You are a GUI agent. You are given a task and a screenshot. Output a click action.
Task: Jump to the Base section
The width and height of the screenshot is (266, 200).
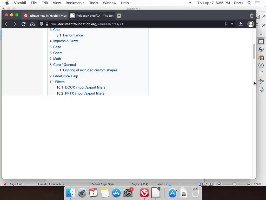point(57,47)
